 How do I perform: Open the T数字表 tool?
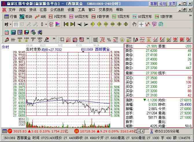tap(164, 16)
